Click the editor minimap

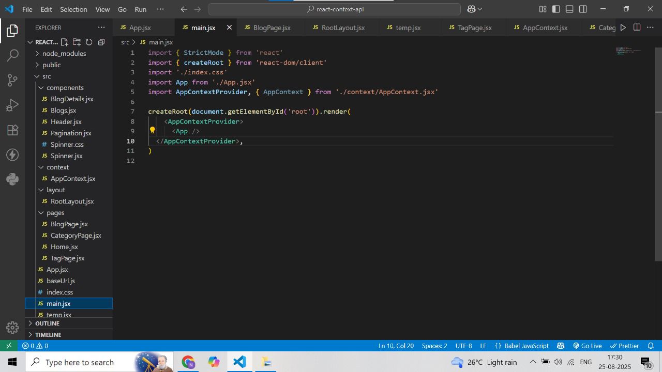[629, 51]
